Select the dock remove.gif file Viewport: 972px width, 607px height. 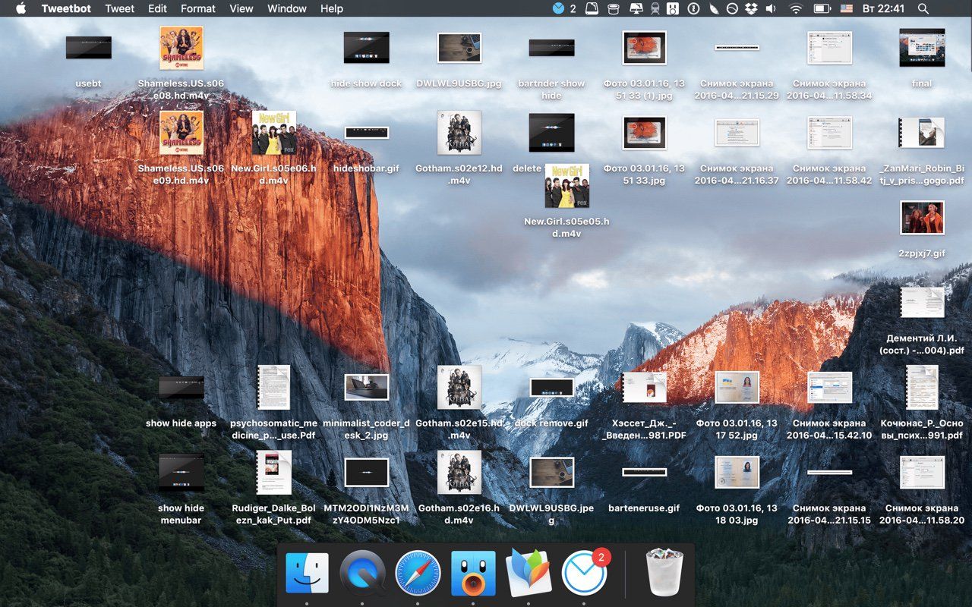[552, 388]
